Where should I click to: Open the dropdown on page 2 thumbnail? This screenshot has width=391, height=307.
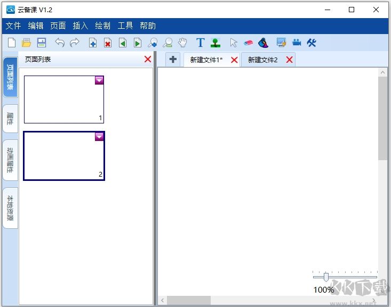pyautogui.click(x=99, y=137)
